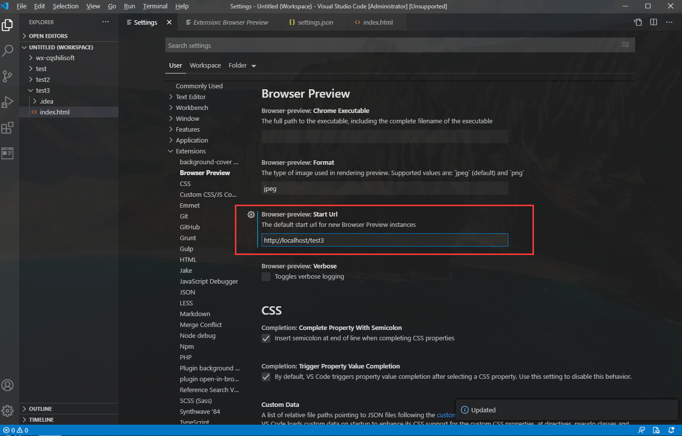
Task: Select the Workspace settings scope tab
Action: (205, 66)
